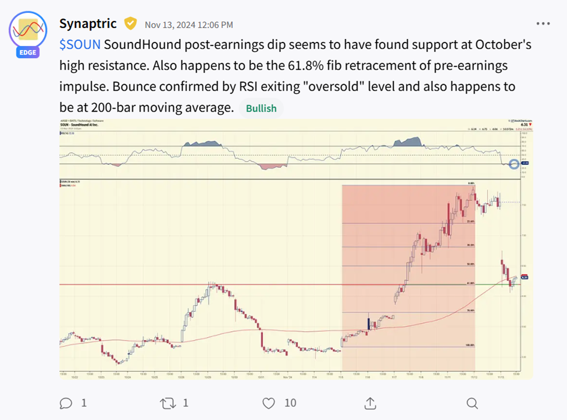Open the $SOUN cashtag link
Screen dimensions: 567x420
tap(80, 45)
